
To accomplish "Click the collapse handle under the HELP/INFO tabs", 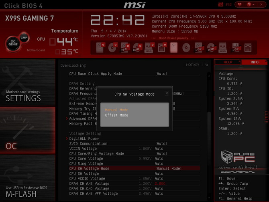I will click(240, 67).
